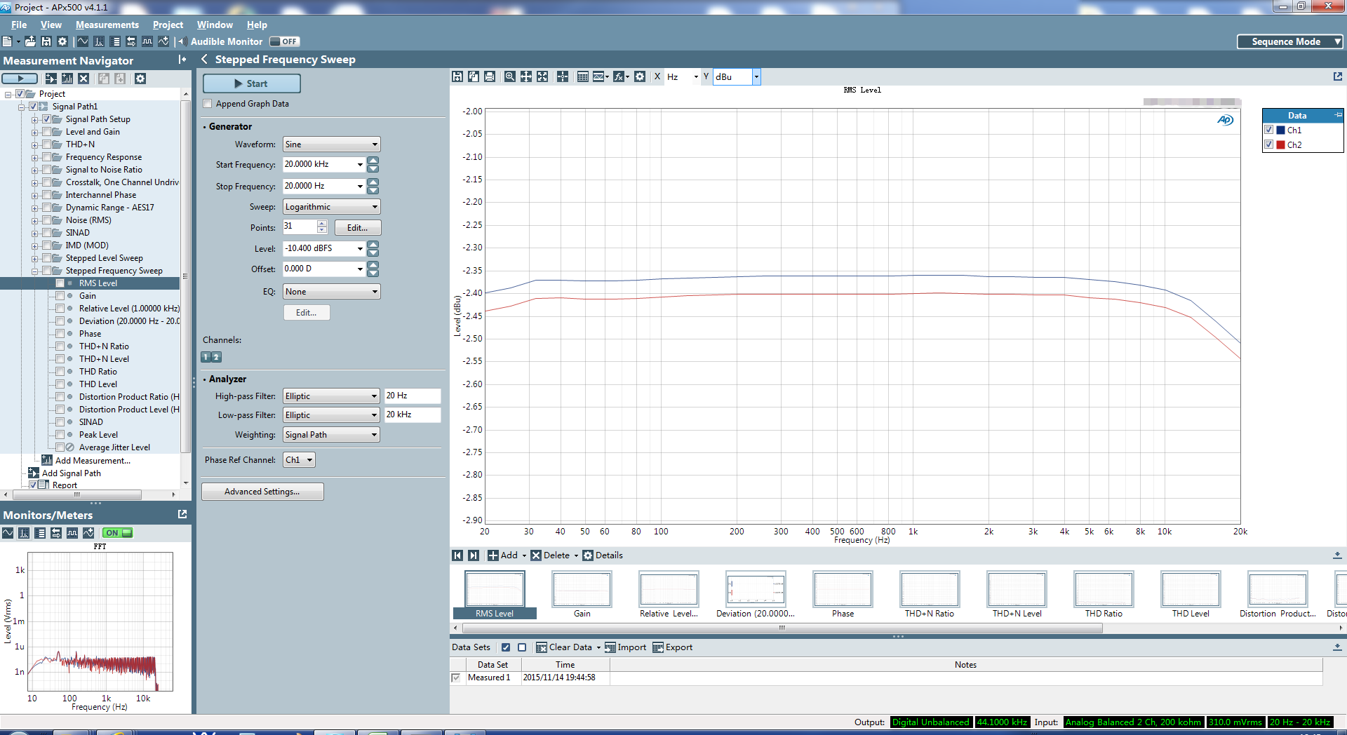Uncheck the Ch2 trace in Data legend
Image resolution: width=1347 pixels, height=735 pixels.
1268,144
